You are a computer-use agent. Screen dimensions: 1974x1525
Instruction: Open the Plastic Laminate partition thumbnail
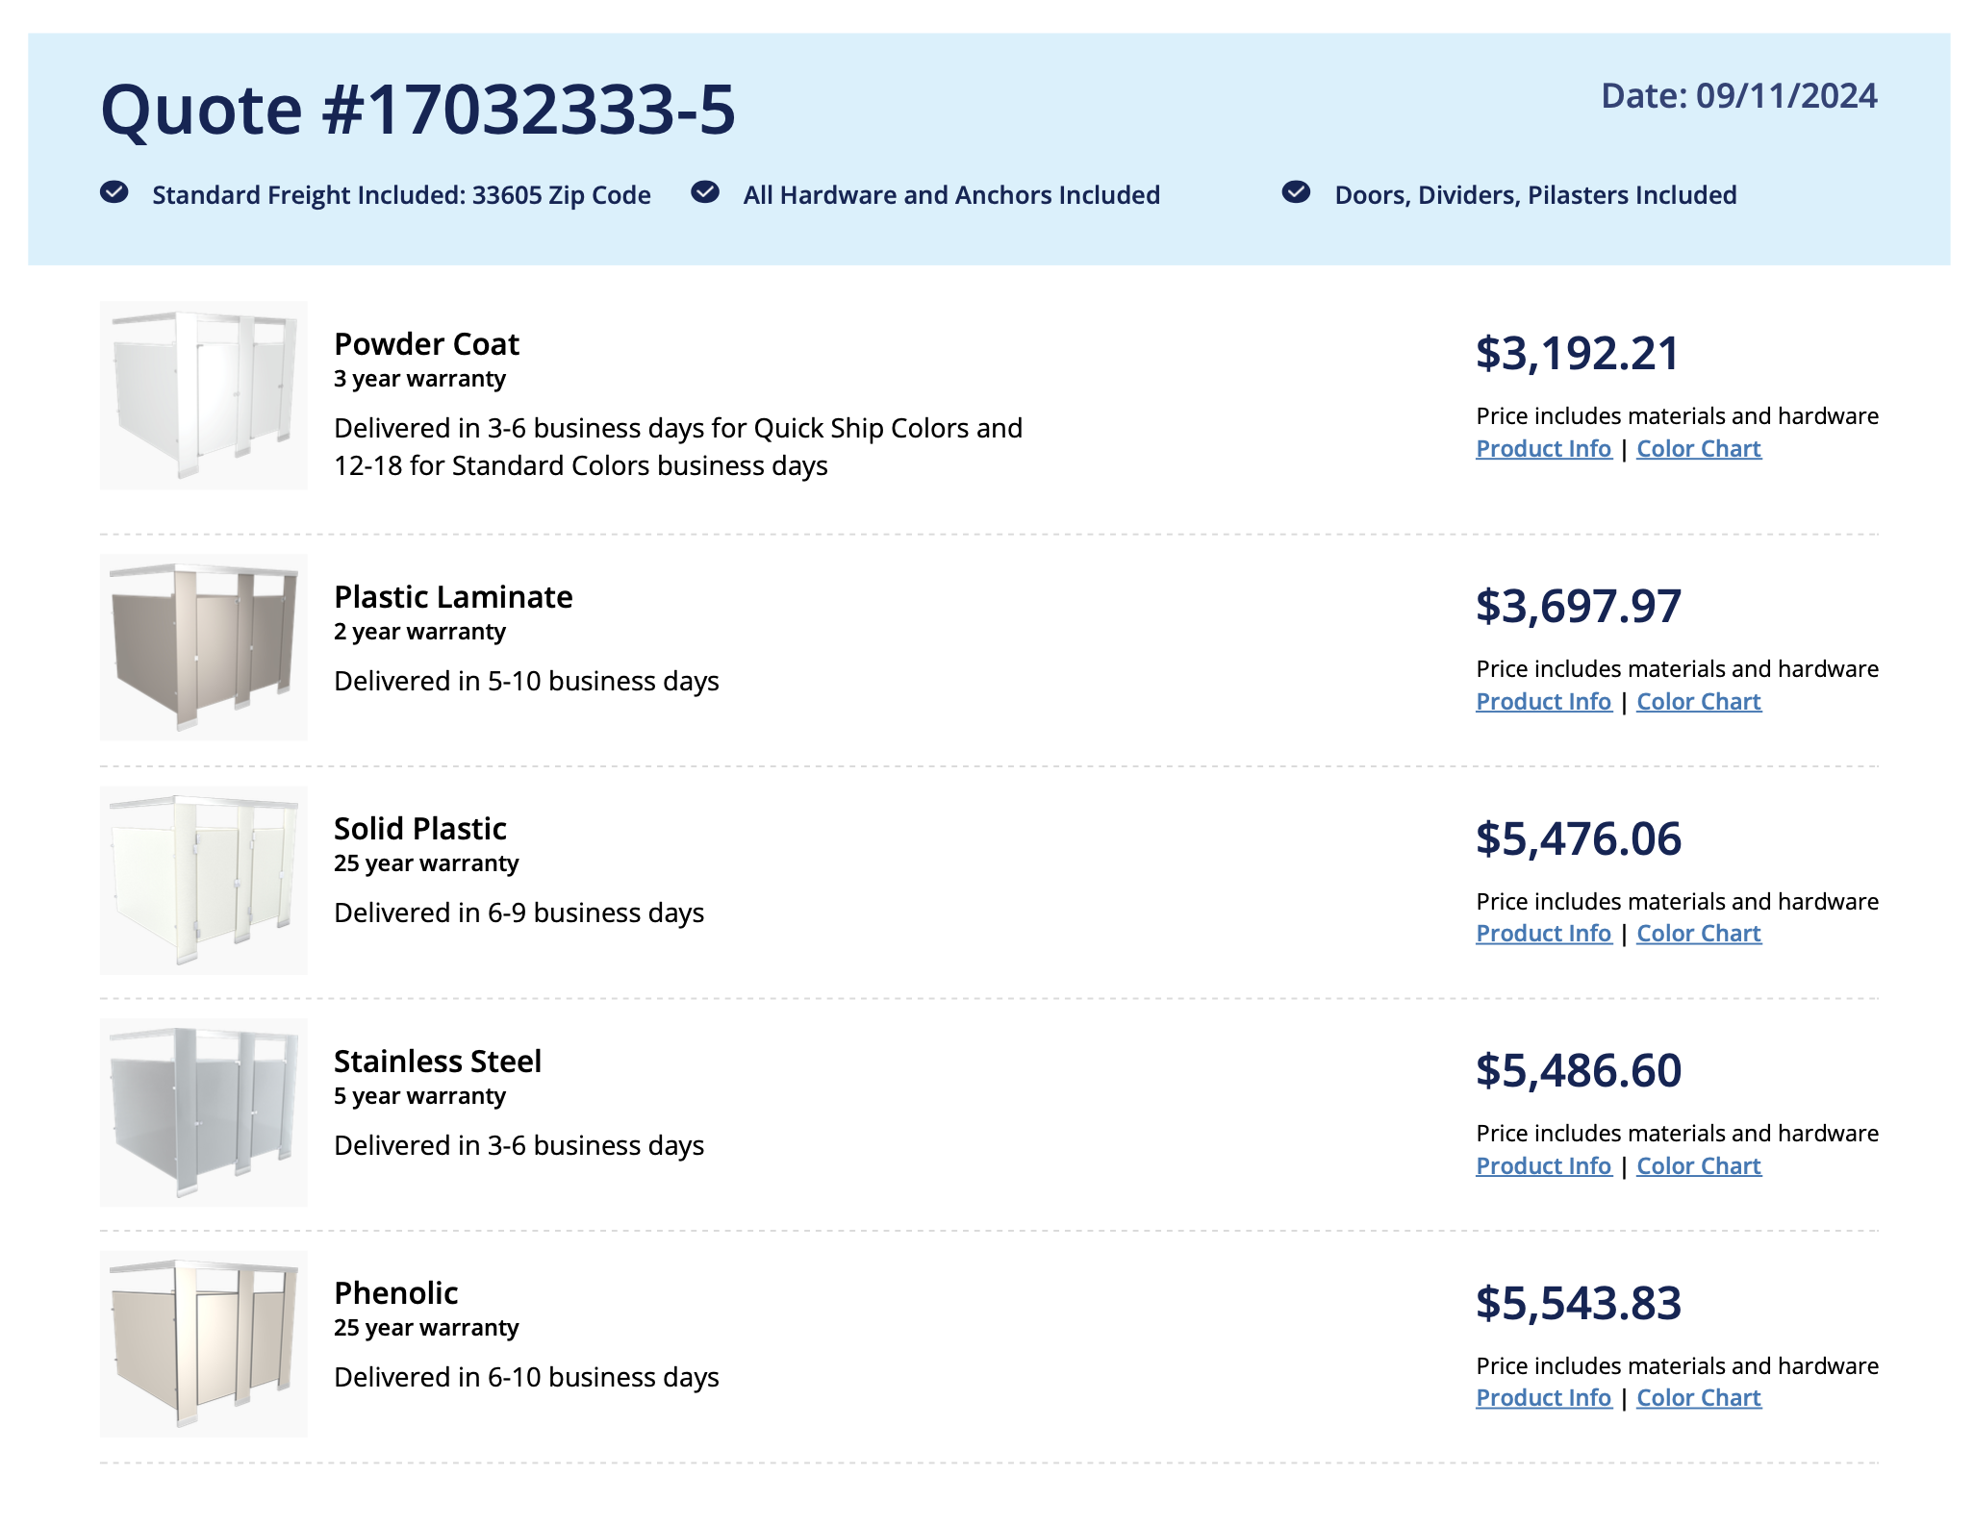tap(204, 647)
